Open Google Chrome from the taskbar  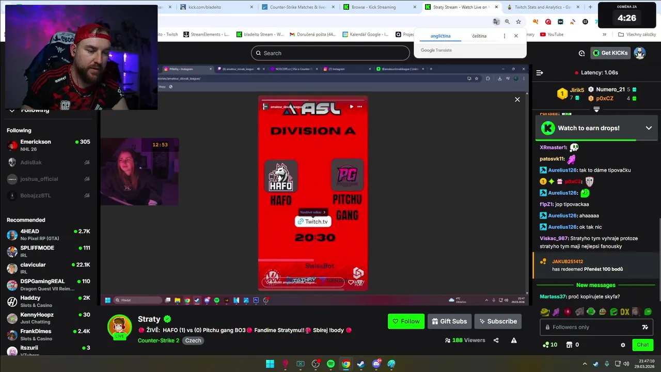click(x=346, y=364)
